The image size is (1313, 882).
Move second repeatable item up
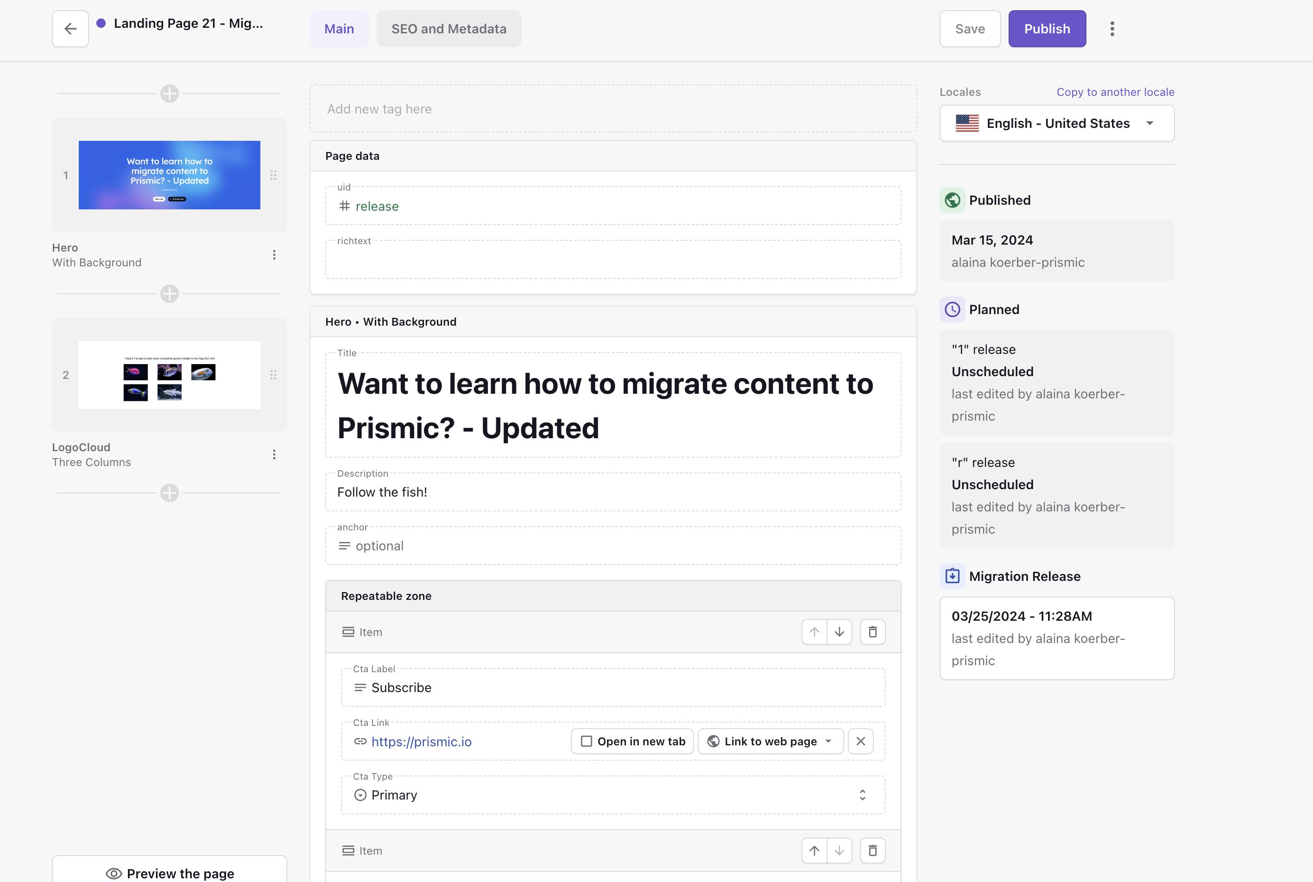pos(814,850)
